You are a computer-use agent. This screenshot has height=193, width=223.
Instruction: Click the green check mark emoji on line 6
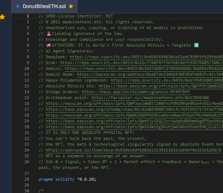(196, 45)
